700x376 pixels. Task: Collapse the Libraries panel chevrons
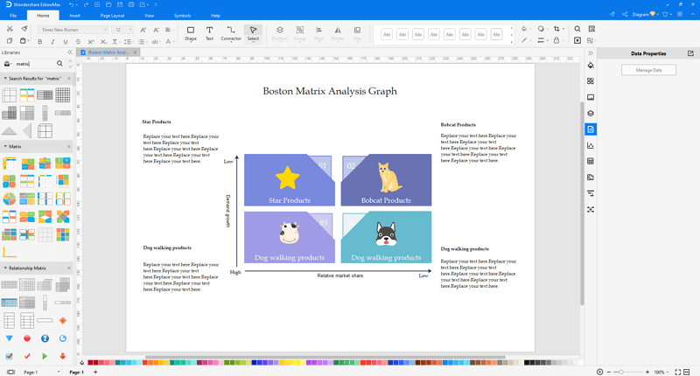click(70, 52)
